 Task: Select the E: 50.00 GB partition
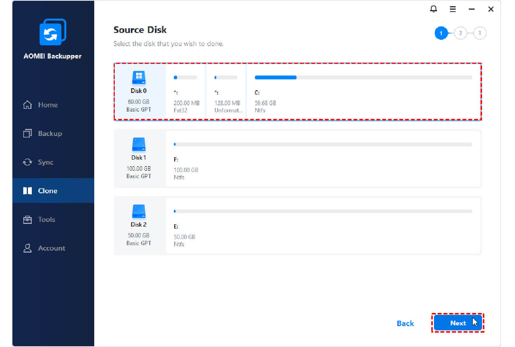(x=323, y=226)
